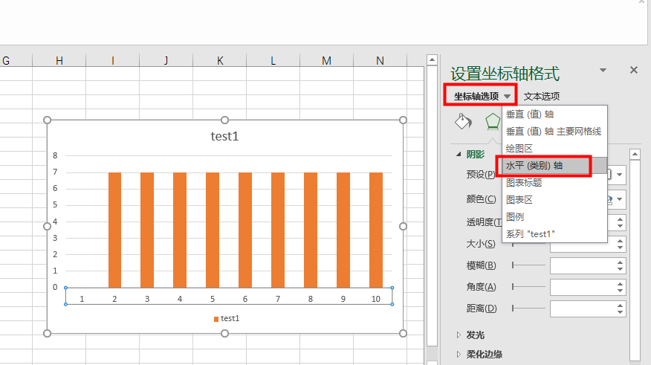
Task: Select column I header
Action: pyautogui.click(x=112, y=61)
